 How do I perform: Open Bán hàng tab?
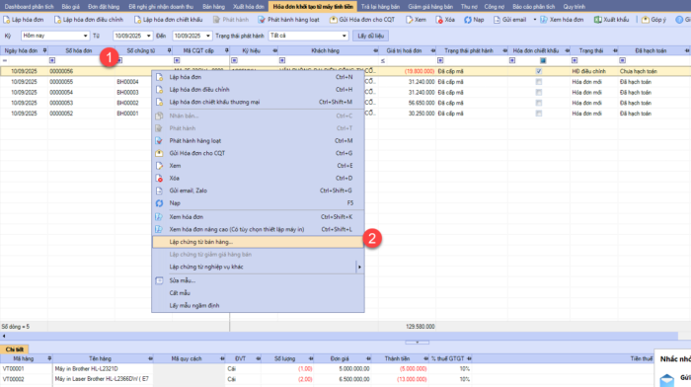pyautogui.click(x=214, y=7)
